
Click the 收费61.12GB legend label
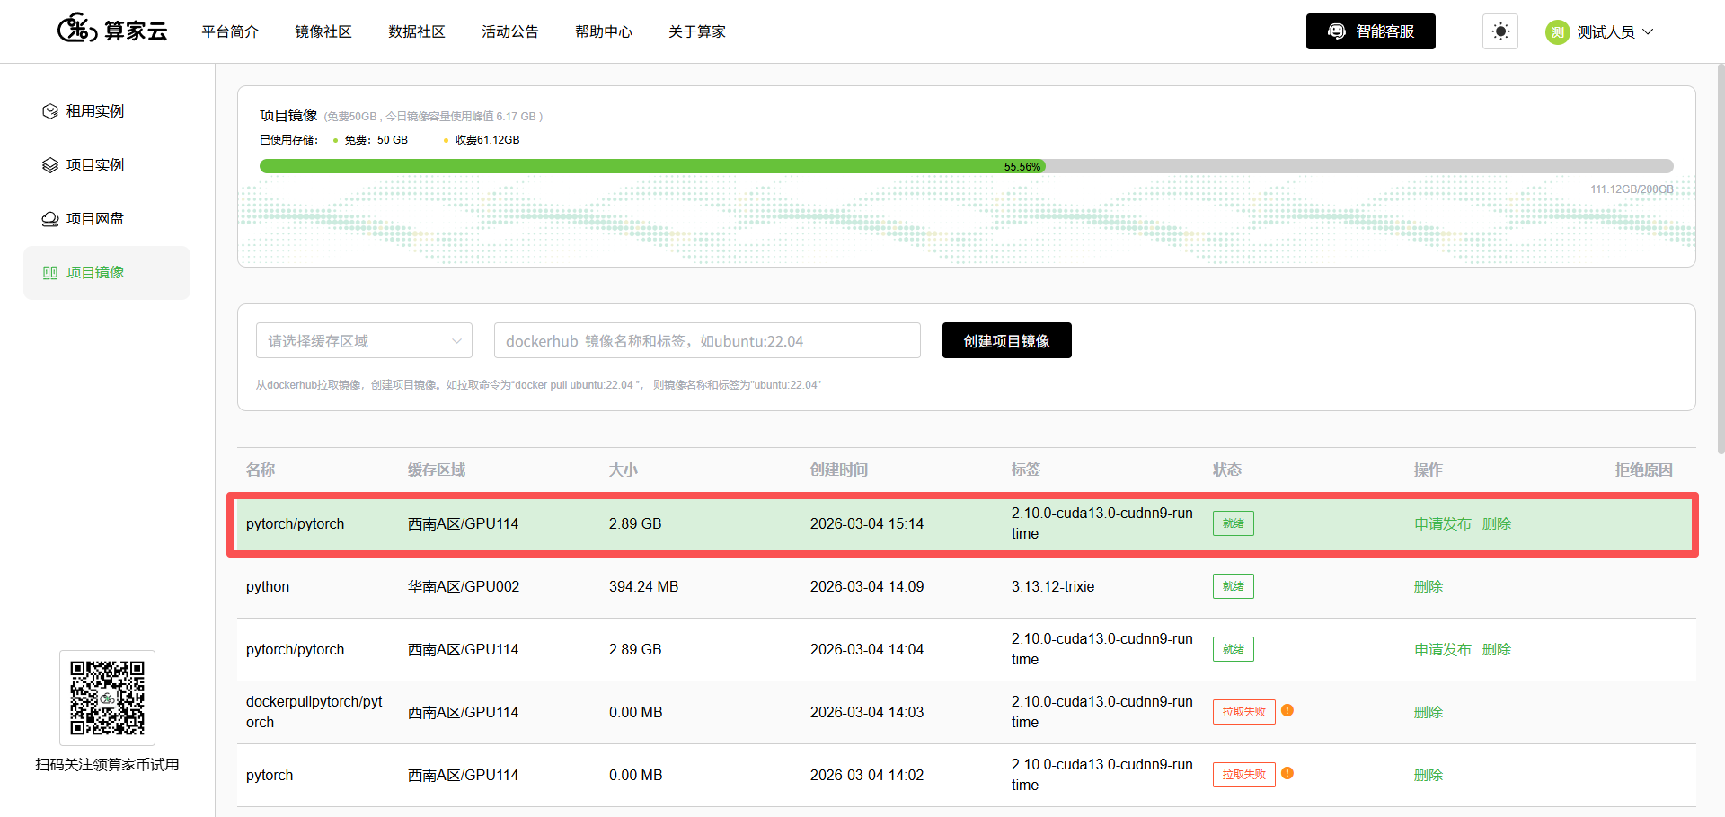tap(487, 140)
